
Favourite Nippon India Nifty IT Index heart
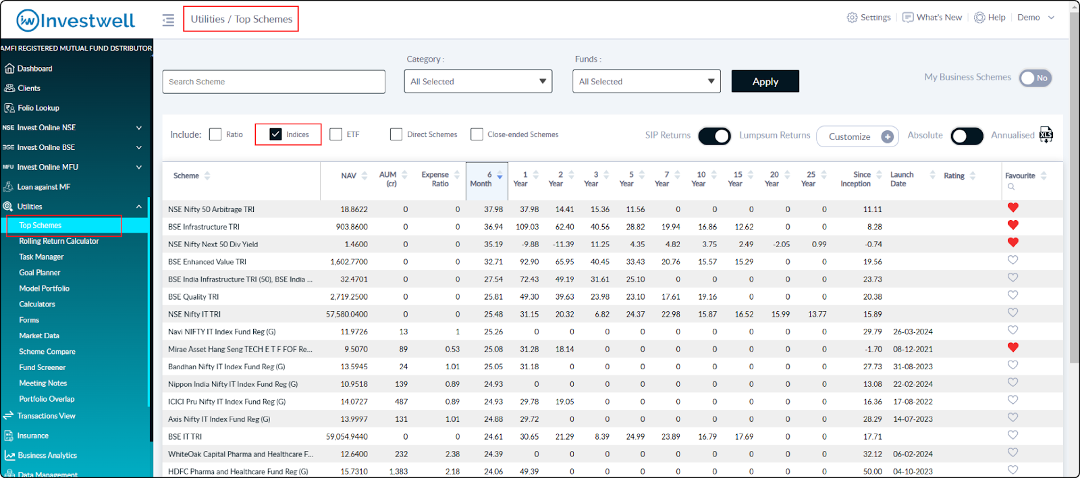(x=1013, y=383)
